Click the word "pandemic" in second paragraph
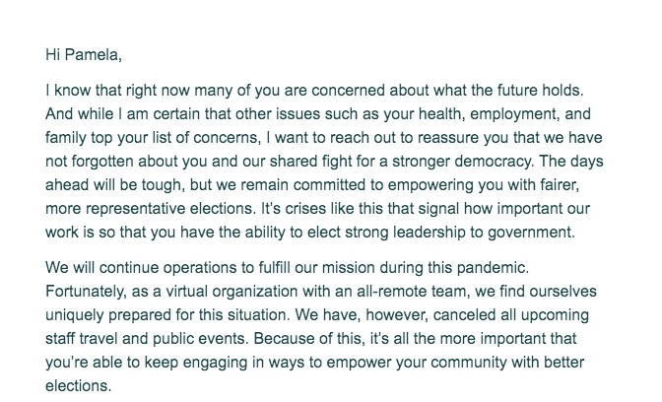This screenshot has width=662, height=402. [493, 268]
